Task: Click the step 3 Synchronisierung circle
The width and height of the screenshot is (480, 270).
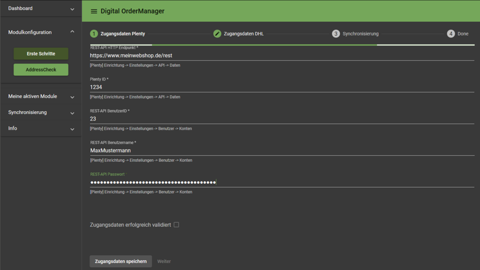Action: (336, 34)
